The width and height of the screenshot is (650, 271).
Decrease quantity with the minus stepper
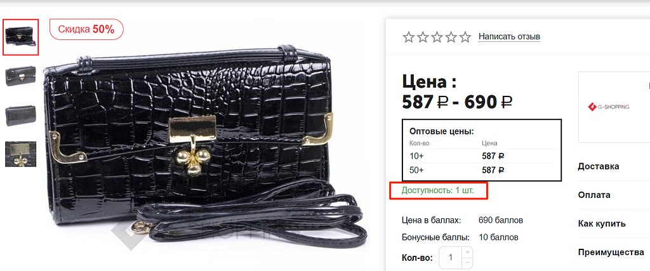(468, 263)
